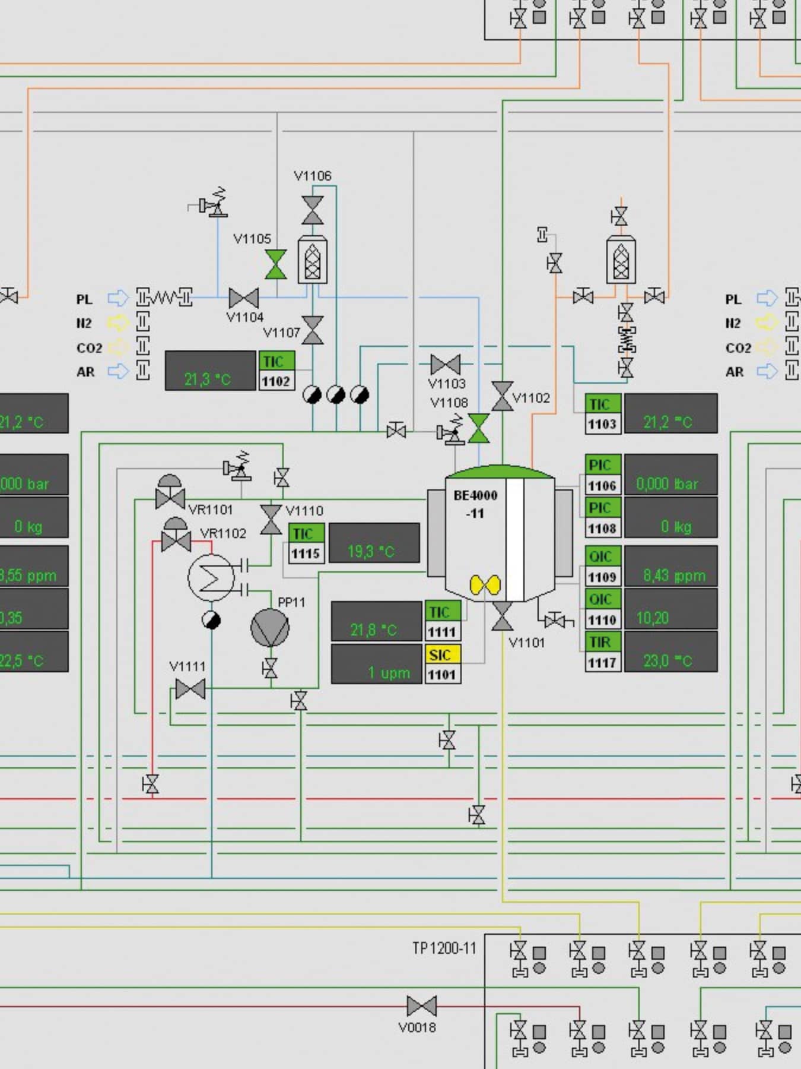
Task: Click the safety relief valve next to V1108
Action: coord(450,431)
